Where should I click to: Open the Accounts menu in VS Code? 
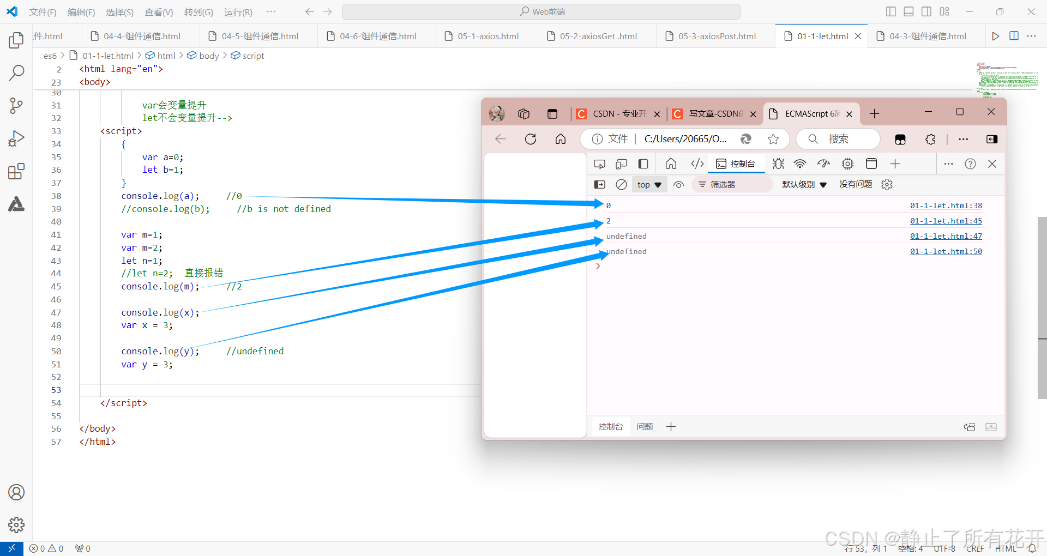16,492
